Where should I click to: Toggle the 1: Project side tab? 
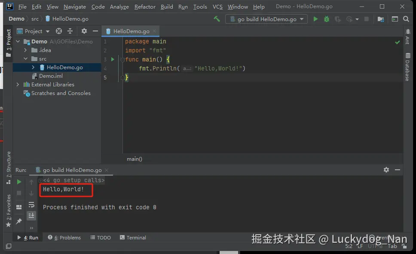[x=9, y=43]
